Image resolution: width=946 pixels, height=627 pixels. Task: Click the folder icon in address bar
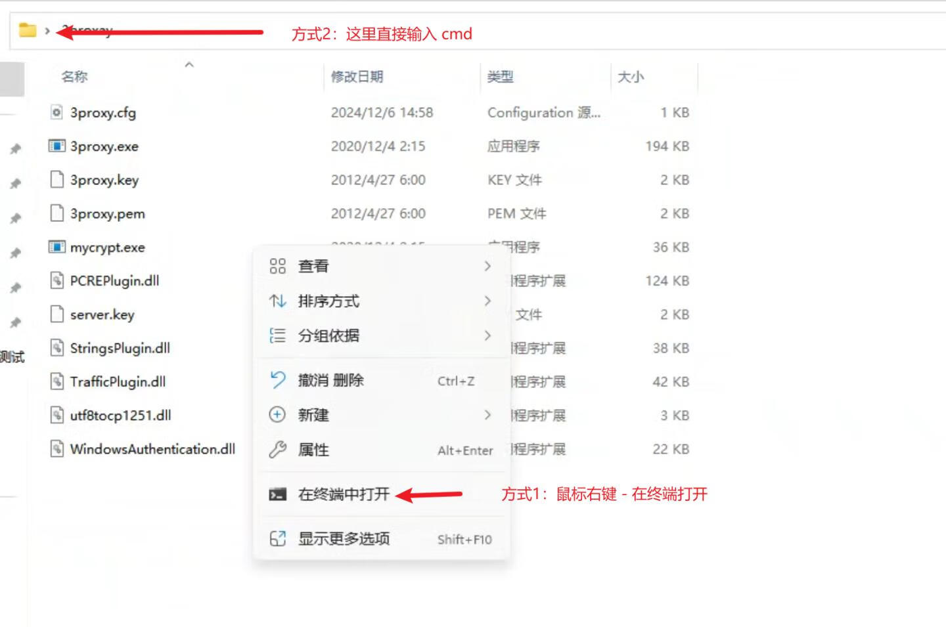point(28,30)
